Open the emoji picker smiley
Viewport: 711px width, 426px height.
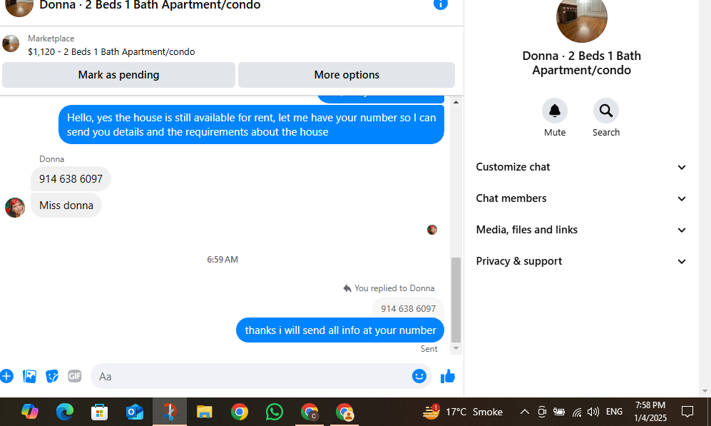(x=419, y=376)
